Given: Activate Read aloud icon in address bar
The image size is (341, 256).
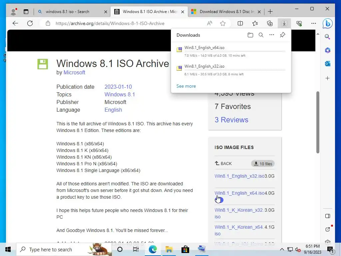Looking at the screenshot, I should tap(209, 23).
